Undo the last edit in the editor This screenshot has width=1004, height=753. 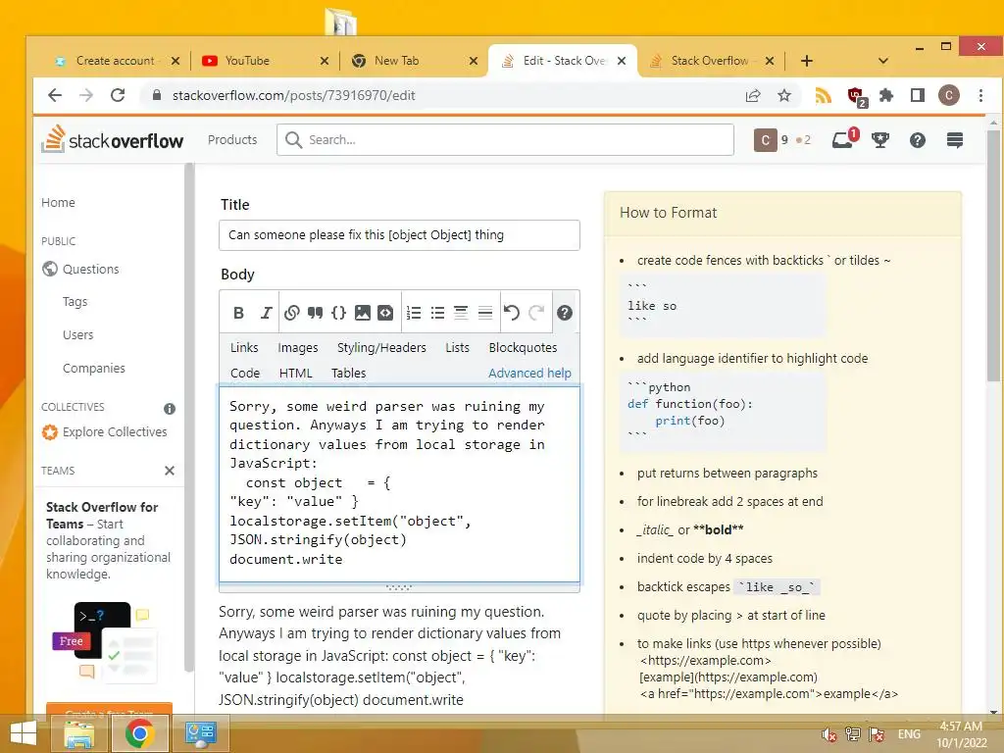(x=512, y=313)
